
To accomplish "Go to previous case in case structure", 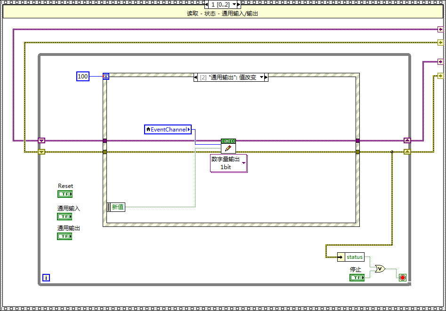I will coord(208,5).
